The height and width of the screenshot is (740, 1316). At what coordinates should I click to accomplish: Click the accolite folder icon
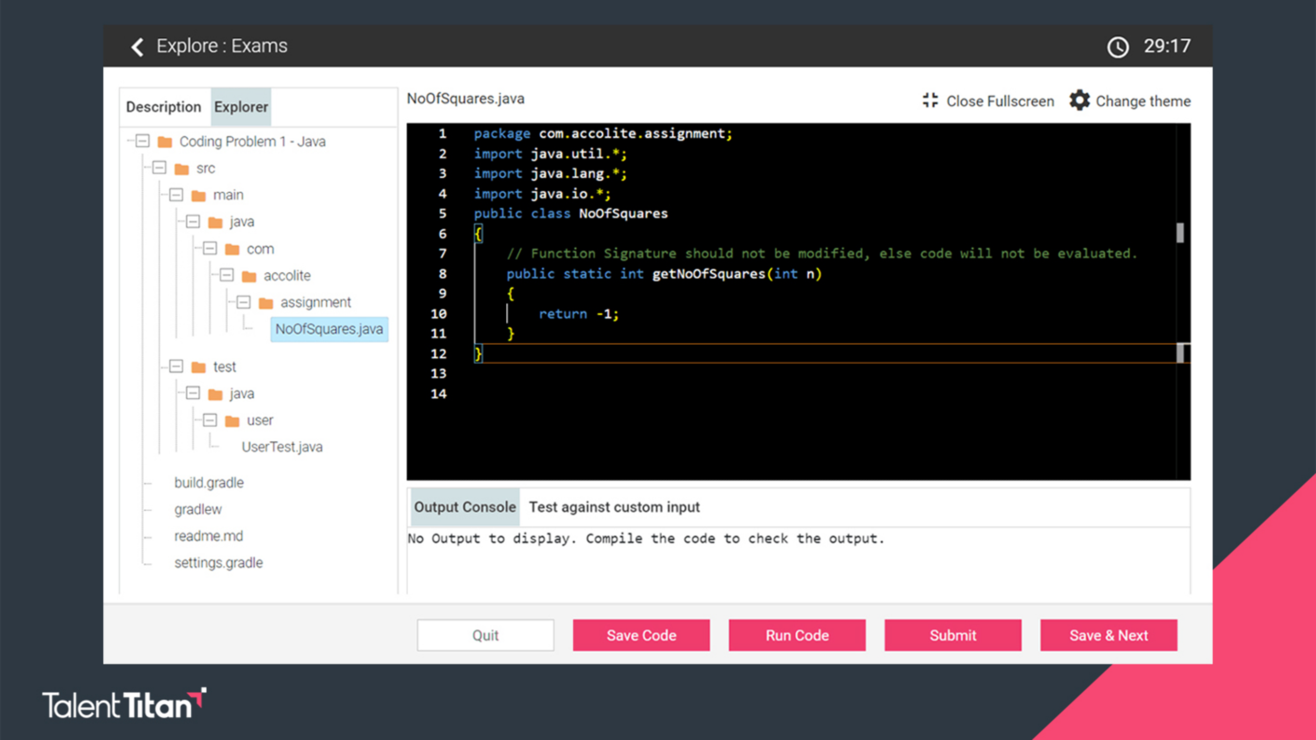point(249,276)
